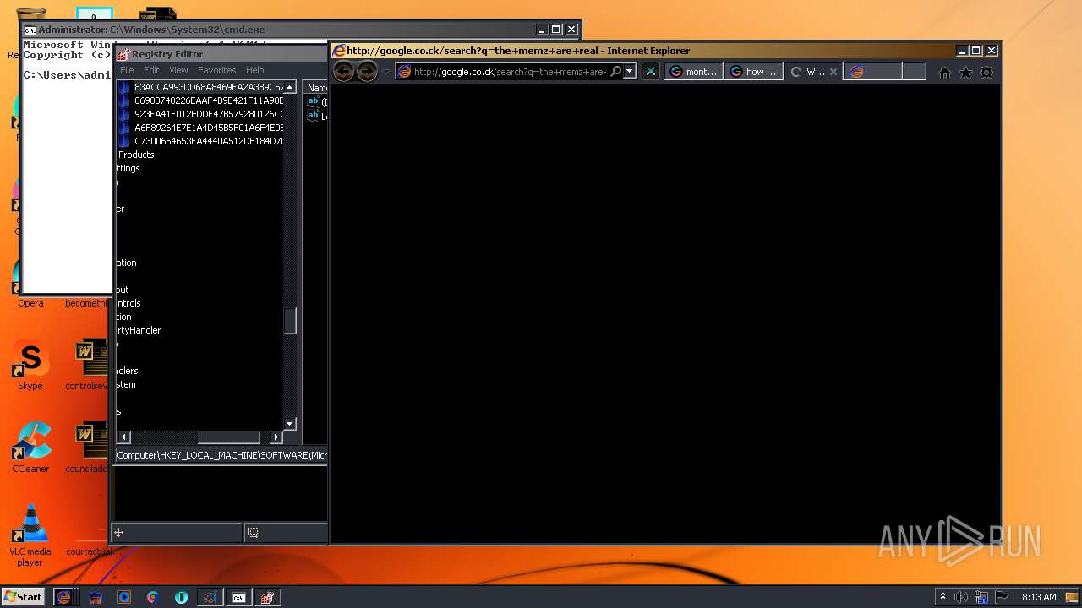Click the Internet Explorer address bar URL

point(510,72)
